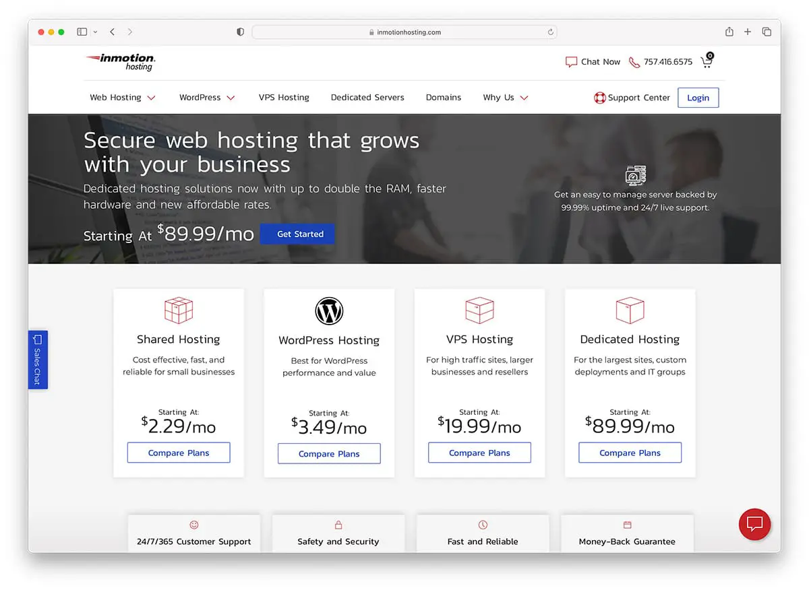The image size is (809, 590).
Task: Open the Domains nav item
Action: [444, 98]
